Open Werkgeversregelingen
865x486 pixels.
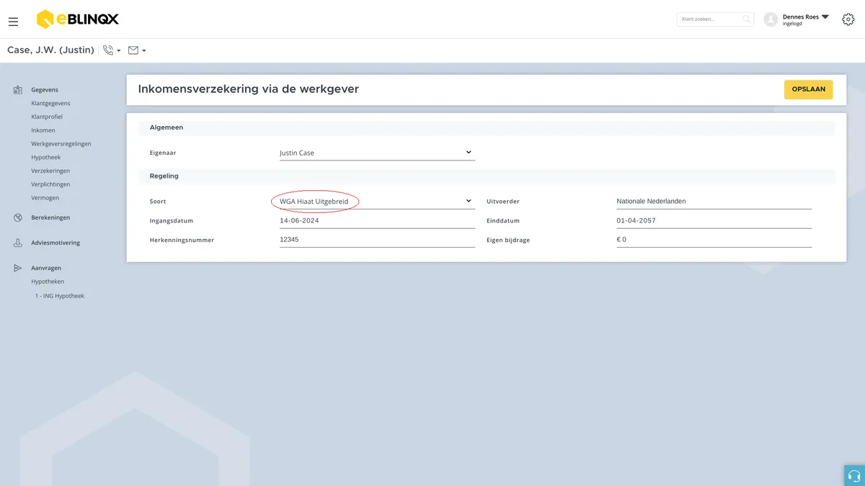click(61, 144)
